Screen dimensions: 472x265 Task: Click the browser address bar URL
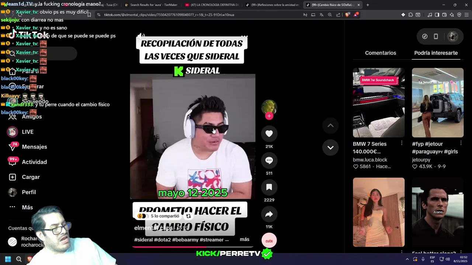[169, 15]
